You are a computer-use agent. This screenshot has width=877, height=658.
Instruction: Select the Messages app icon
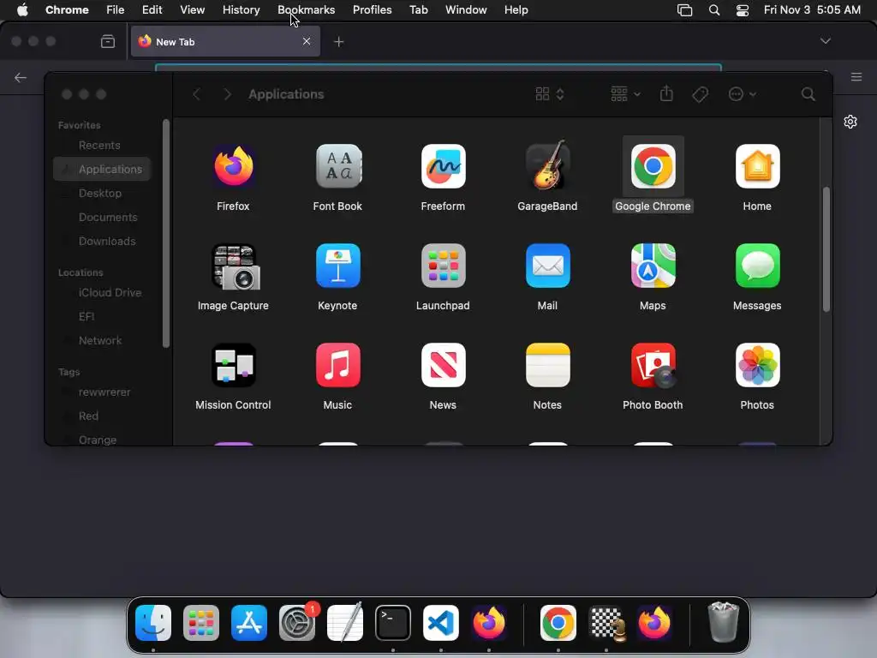point(757,266)
